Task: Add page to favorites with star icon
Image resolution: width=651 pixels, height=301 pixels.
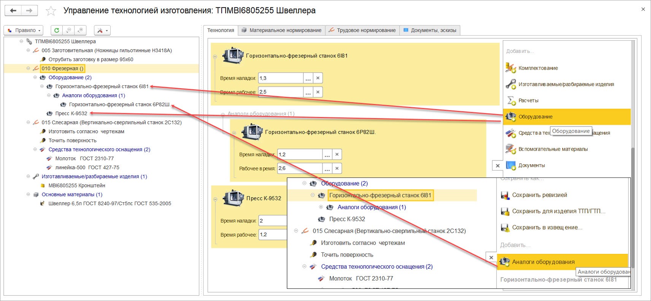Action: point(51,11)
